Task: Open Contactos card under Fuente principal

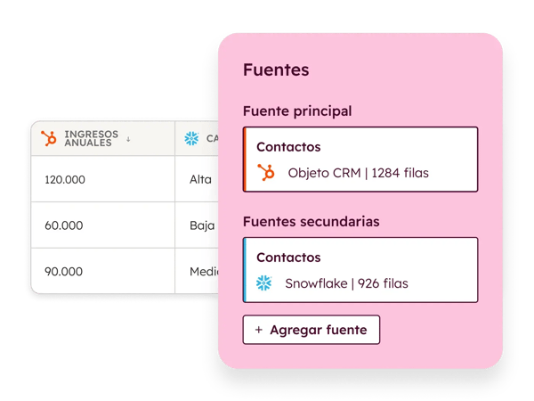Action: click(x=360, y=159)
